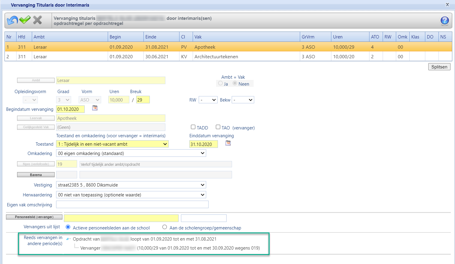Click the Personeelslid (vervanger) button

(34, 217)
